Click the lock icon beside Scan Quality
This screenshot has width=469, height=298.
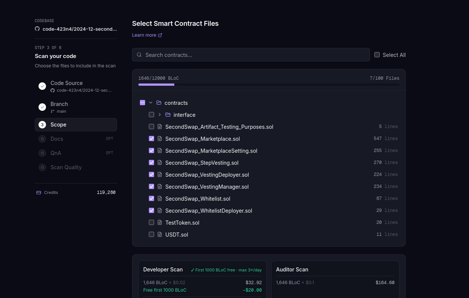[42, 167]
